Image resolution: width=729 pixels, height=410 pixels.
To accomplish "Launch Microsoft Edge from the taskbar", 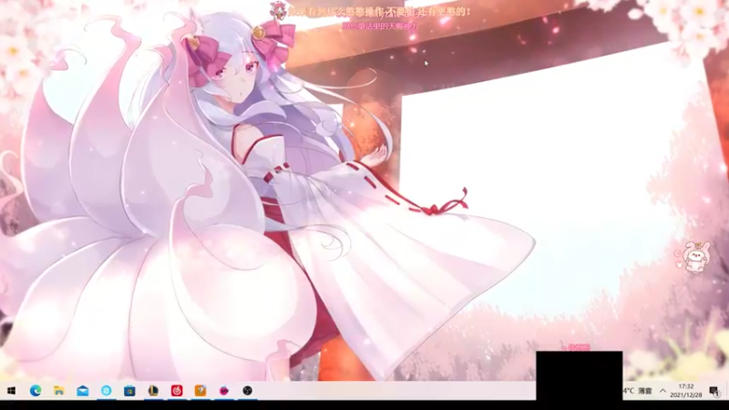I will pos(36,391).
